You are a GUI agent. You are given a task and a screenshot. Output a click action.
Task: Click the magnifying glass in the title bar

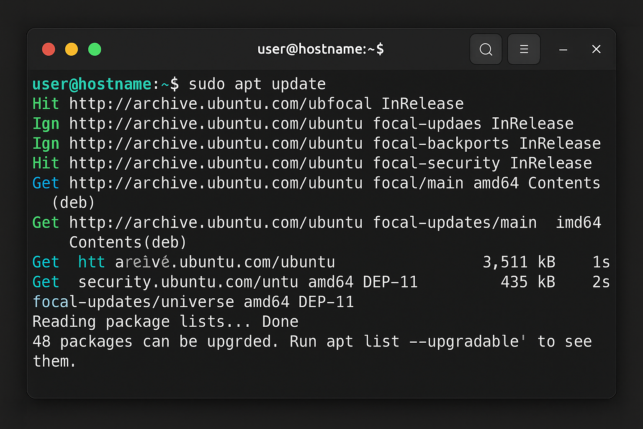(x=486, y=49)
